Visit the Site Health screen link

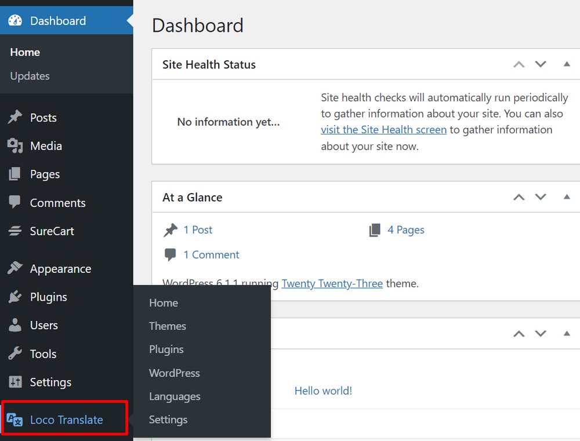(x=383, y=129)
